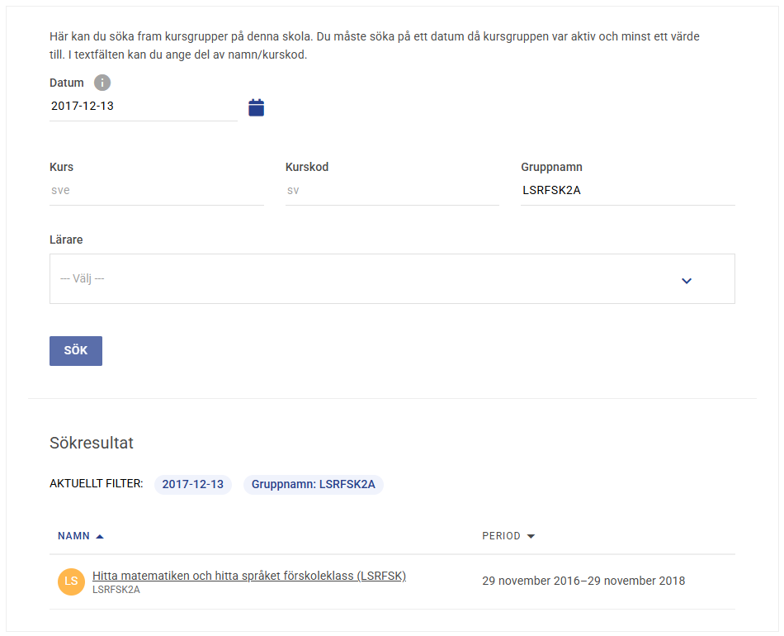
Task: Click the SÖK search button
Action: (76, 351)
